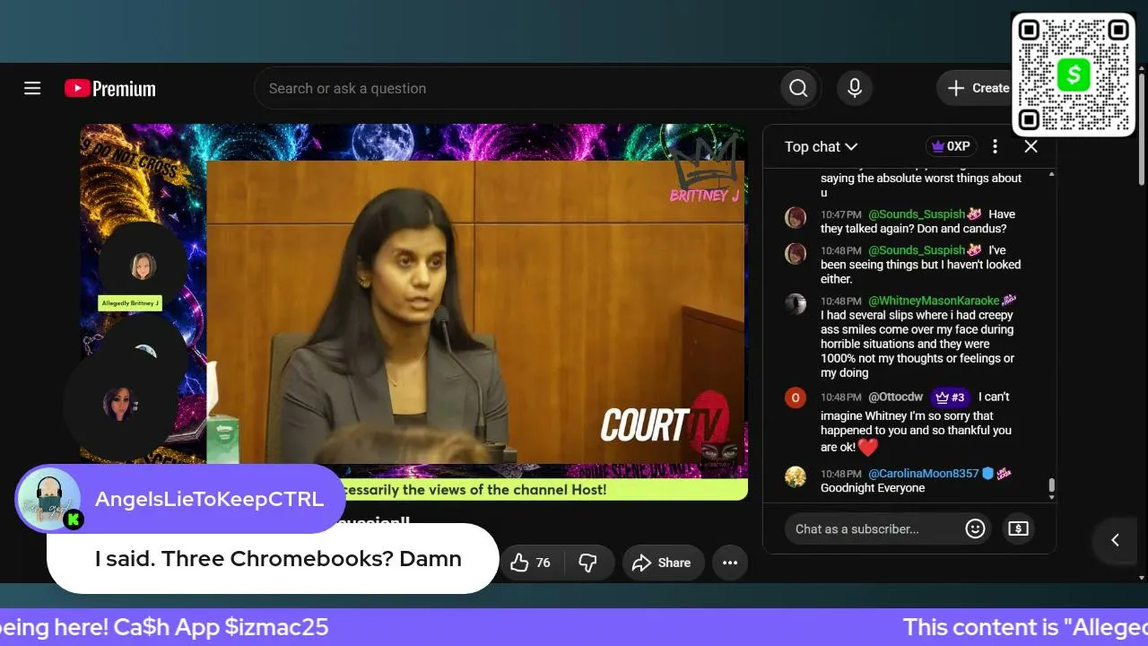This screenshot has width=1148, height=646.
Task: Click the search magnifier button
Action: 798,88
